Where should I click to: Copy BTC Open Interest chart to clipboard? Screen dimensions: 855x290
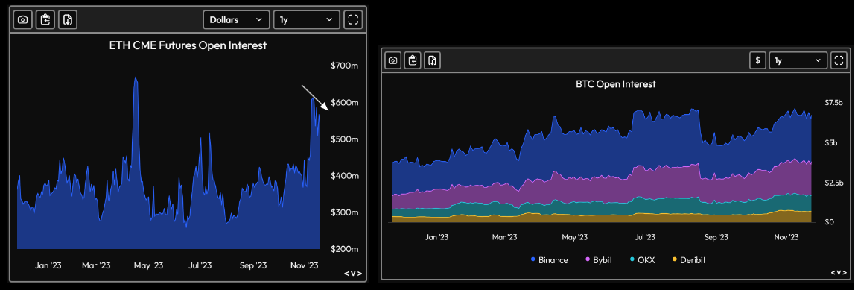point(413,60)
